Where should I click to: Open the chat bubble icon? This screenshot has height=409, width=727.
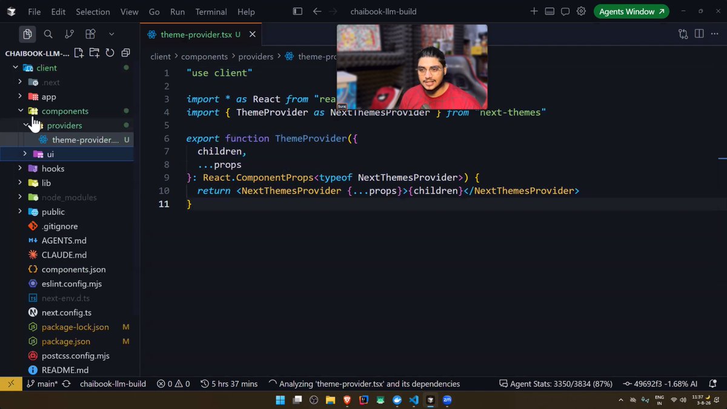click(565, 12)
